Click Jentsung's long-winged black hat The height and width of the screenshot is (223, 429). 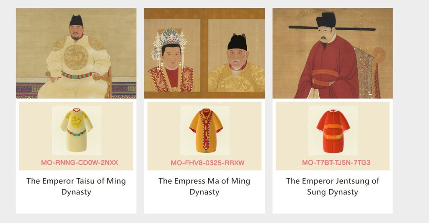tap(332, 24)
